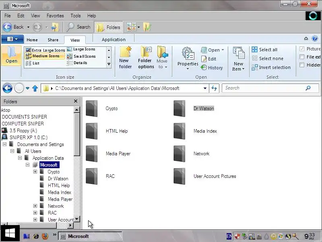Select Medium Icons view
Image resolution: width=322 pixels, height=242 pixels.
coord(45,56)
